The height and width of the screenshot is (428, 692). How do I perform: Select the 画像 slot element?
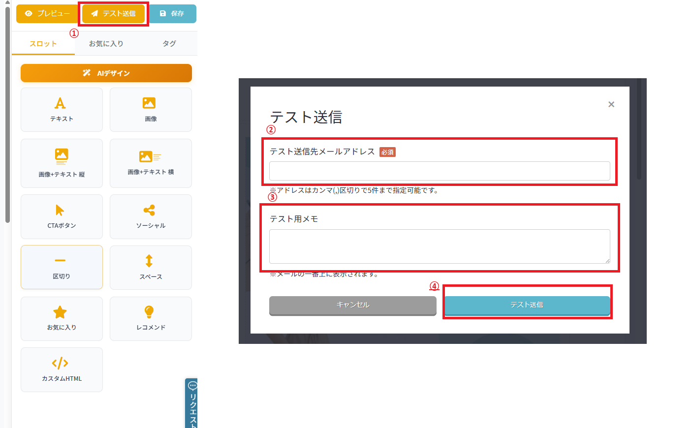151,109
